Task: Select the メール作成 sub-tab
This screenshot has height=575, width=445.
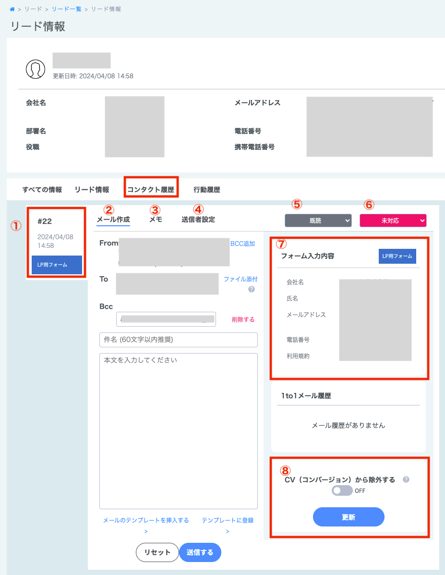Action: 113,220
